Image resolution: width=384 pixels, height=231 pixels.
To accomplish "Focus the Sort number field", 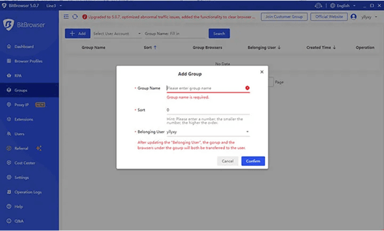I will pyautogui.click(x=208, y=110).
